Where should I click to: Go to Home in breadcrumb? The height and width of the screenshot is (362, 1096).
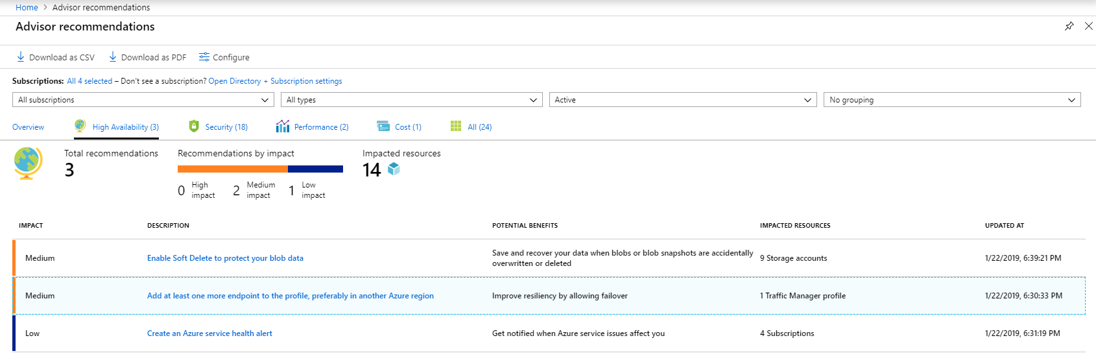(x=27, y=7)
